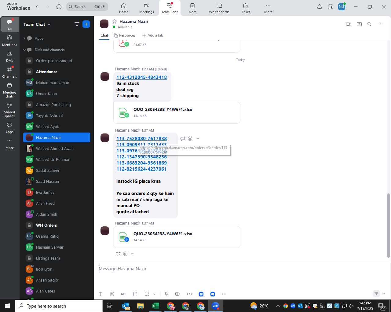The width and height of the screenshot is (391, 312).
Task: Open the Amazon Purchasing channel
Action: tap(57, 105)
